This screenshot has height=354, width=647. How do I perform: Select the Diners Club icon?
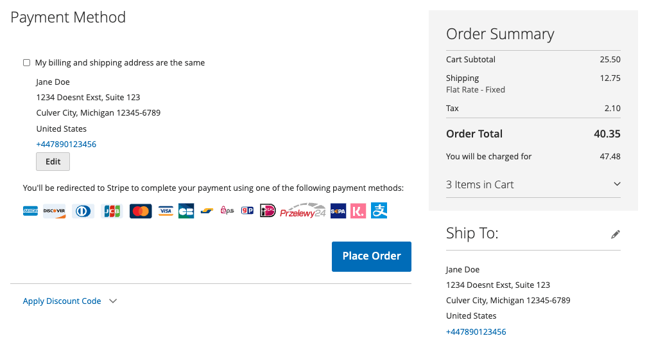click(x=83, y=211)
